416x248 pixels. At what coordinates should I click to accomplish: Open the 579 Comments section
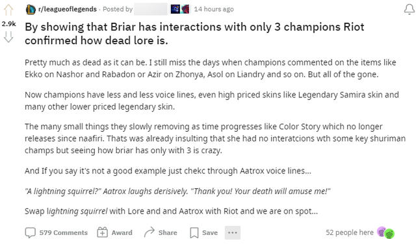(x=57, y=232)
